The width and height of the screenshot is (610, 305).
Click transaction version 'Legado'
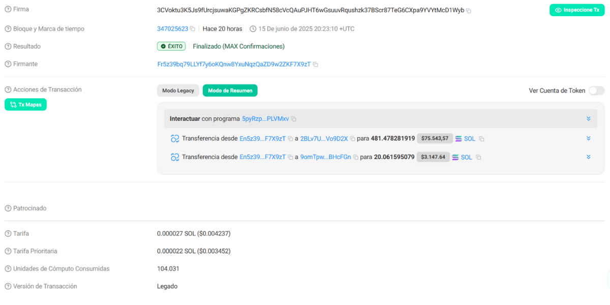click(167, 287)
